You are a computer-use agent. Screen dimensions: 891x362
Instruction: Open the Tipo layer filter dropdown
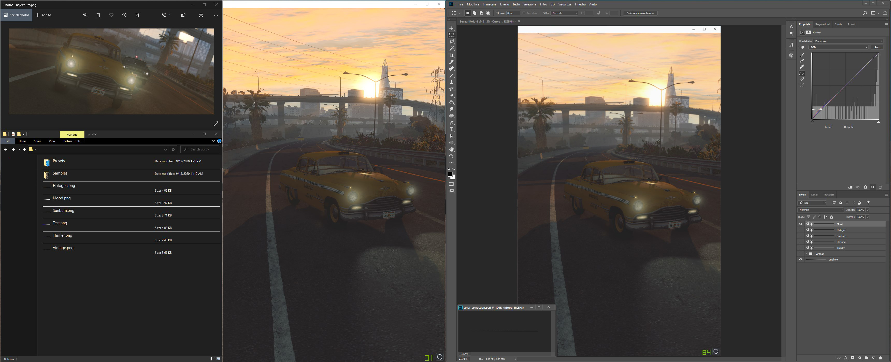click(813, 203)
